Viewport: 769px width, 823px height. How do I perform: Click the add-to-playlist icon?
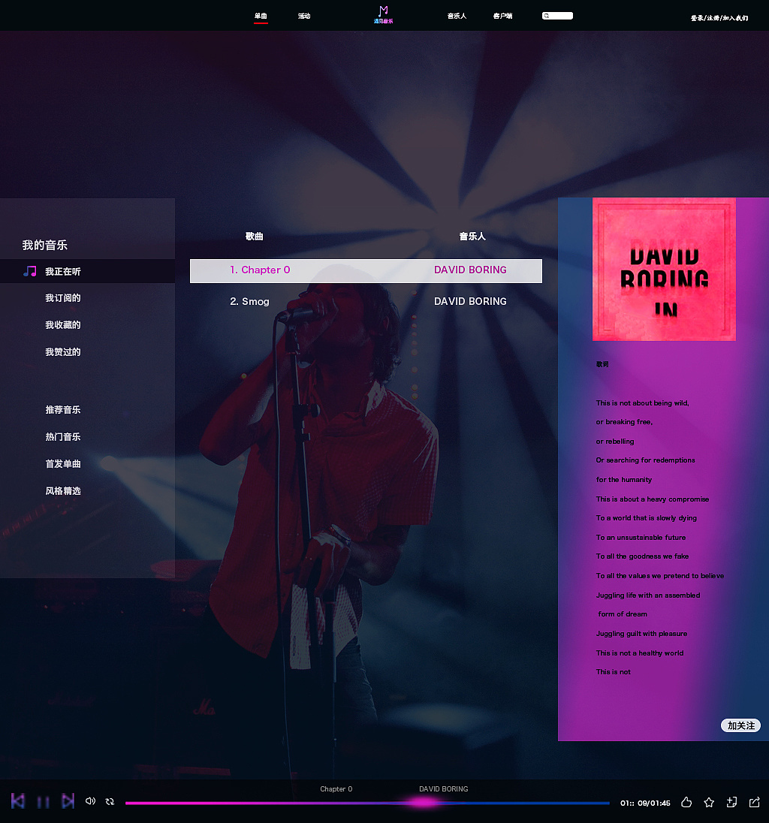tap(731, 803)
